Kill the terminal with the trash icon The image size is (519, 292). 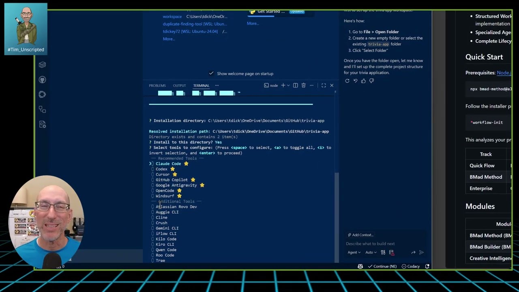[x=303, y=86]
